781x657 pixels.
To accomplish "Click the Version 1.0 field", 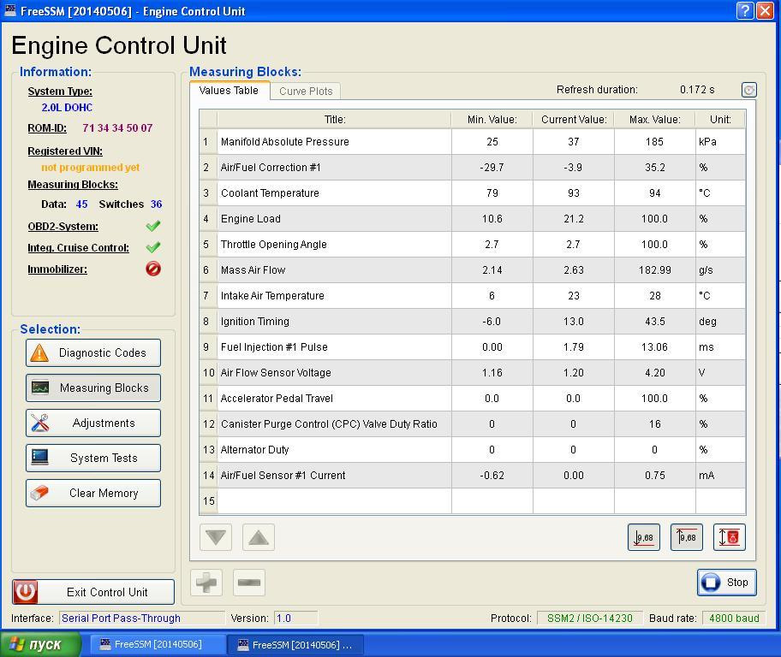I will tap(295, 619).
